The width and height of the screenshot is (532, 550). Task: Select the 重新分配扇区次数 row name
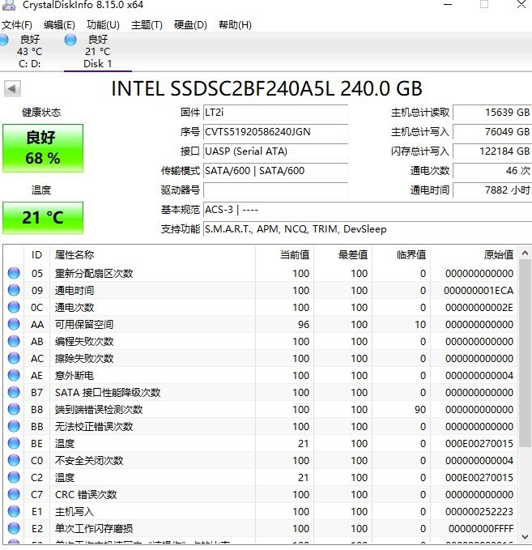tap(94, 273)
